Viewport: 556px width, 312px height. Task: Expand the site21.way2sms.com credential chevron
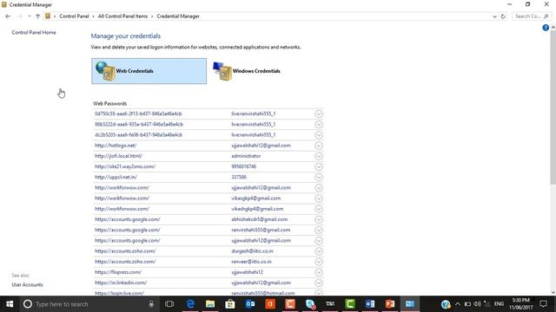point(319,166)
